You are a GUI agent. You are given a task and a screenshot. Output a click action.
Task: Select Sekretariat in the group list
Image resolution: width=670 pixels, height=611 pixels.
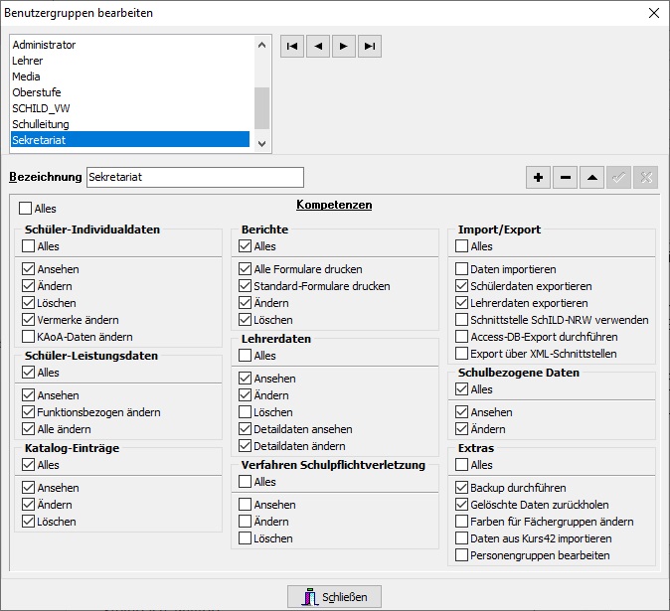point(130,140)
